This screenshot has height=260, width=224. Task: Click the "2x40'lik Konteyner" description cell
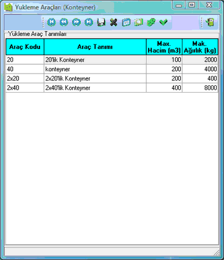(x=95, y=88)
